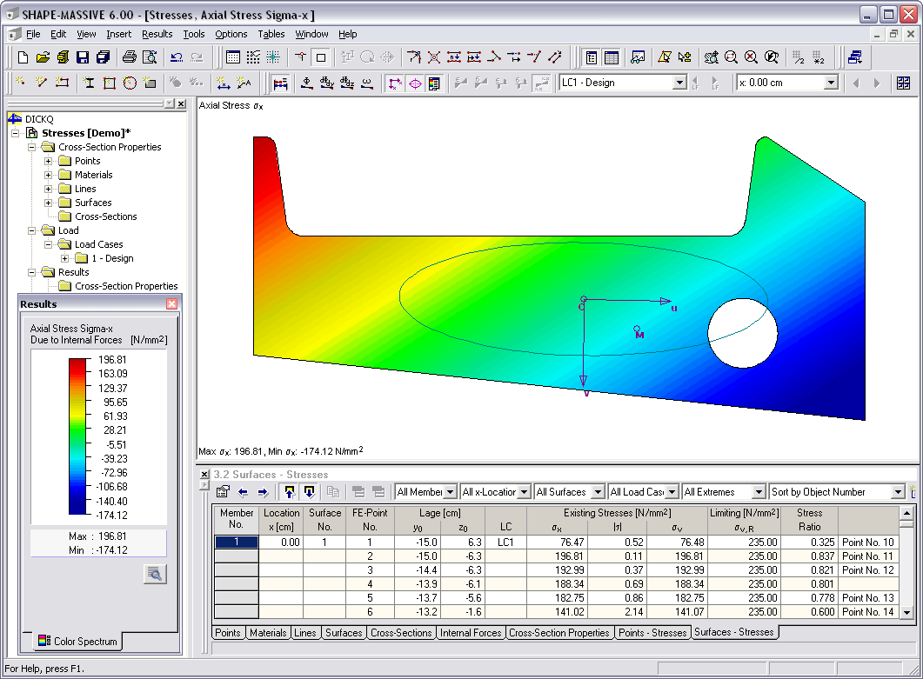Switch to the Internal Forces tab
Image resolution: width=923 pixels, height=679 pixels.
471,632
